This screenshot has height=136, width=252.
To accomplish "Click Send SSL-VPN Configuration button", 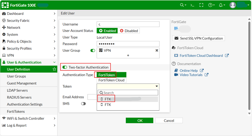I will point(198,38).
